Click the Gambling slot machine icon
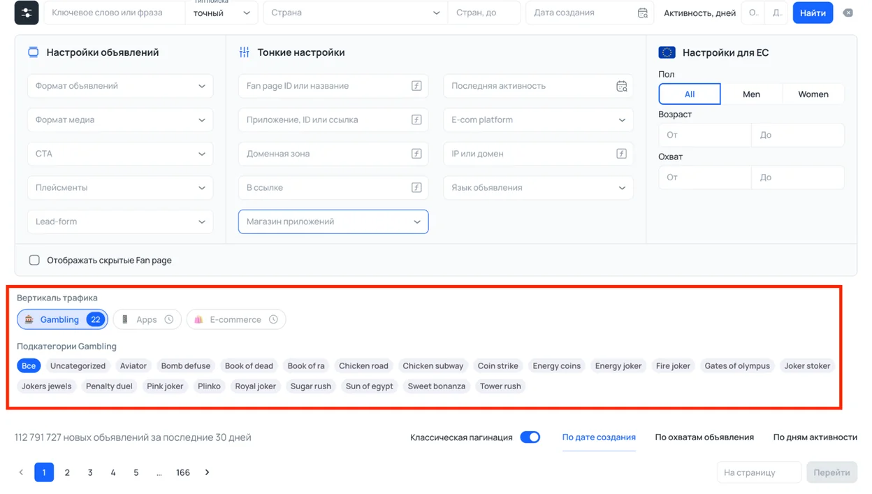The image size is (872, 494). (29, 319)
